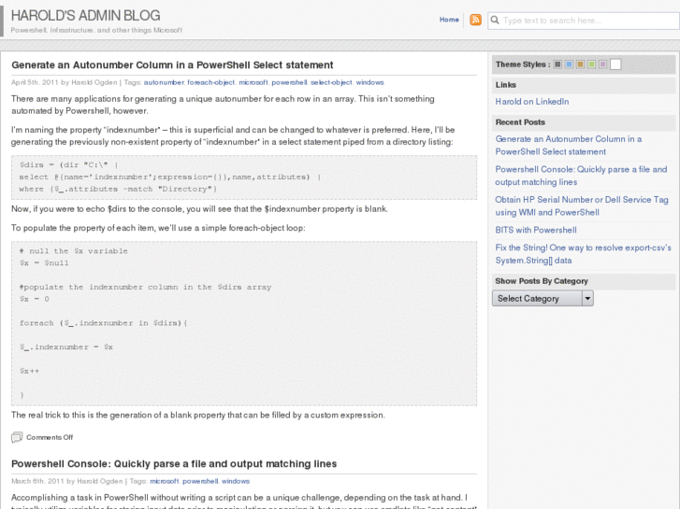Click the 'foreach ($_.indexnumber in $dirs){' line
The image size is (680, 509).
tap(103, 323)
